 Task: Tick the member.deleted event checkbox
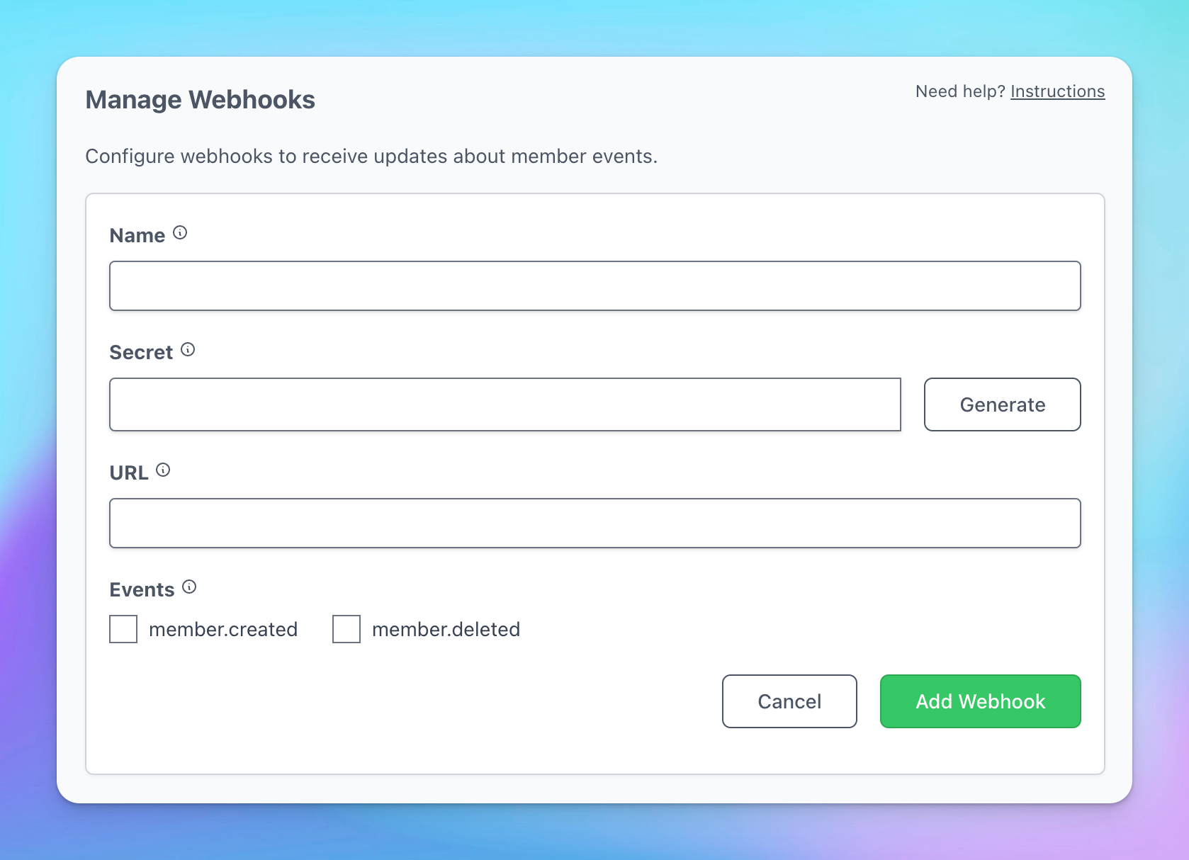(x=346, y=629)
